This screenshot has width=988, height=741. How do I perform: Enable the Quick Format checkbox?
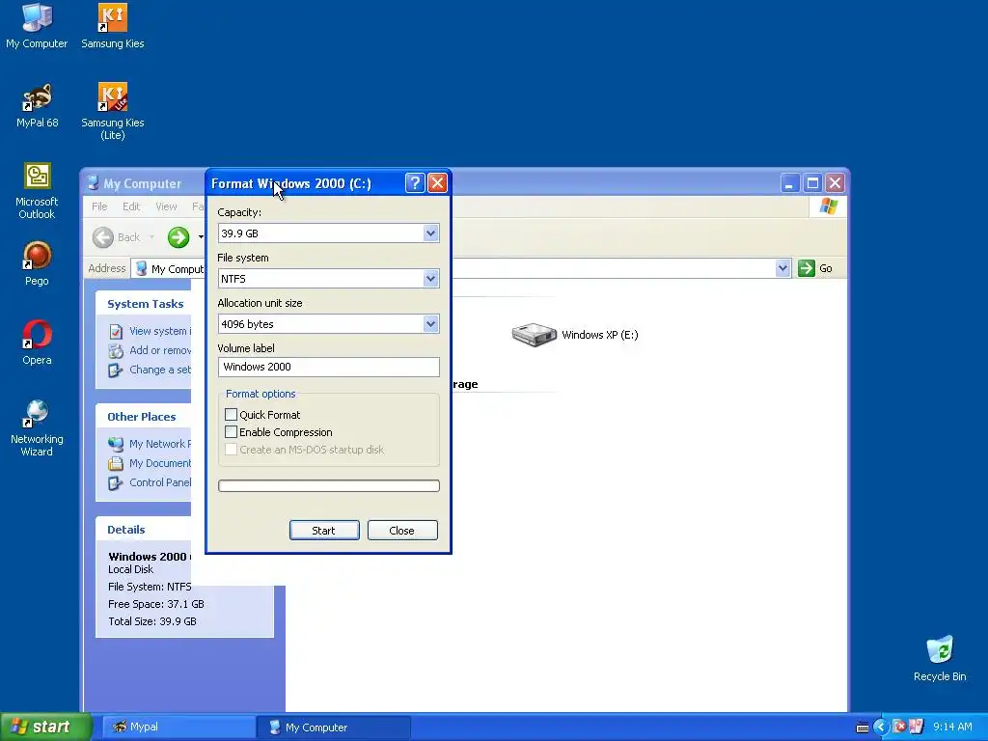click(x=232, y=415)
